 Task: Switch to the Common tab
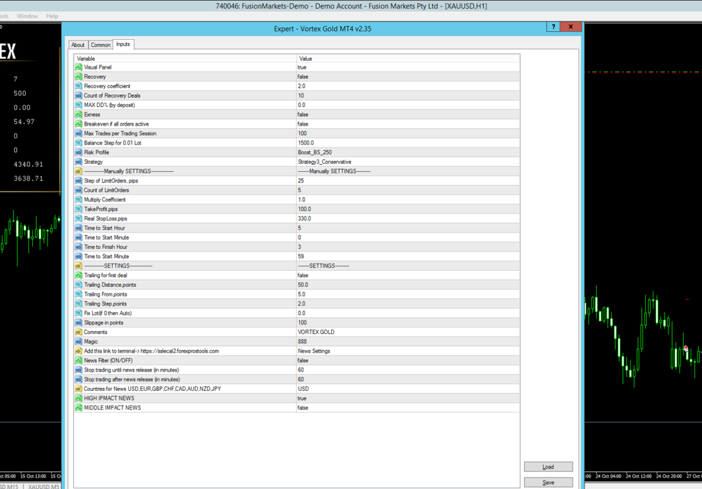click(101, 45)
